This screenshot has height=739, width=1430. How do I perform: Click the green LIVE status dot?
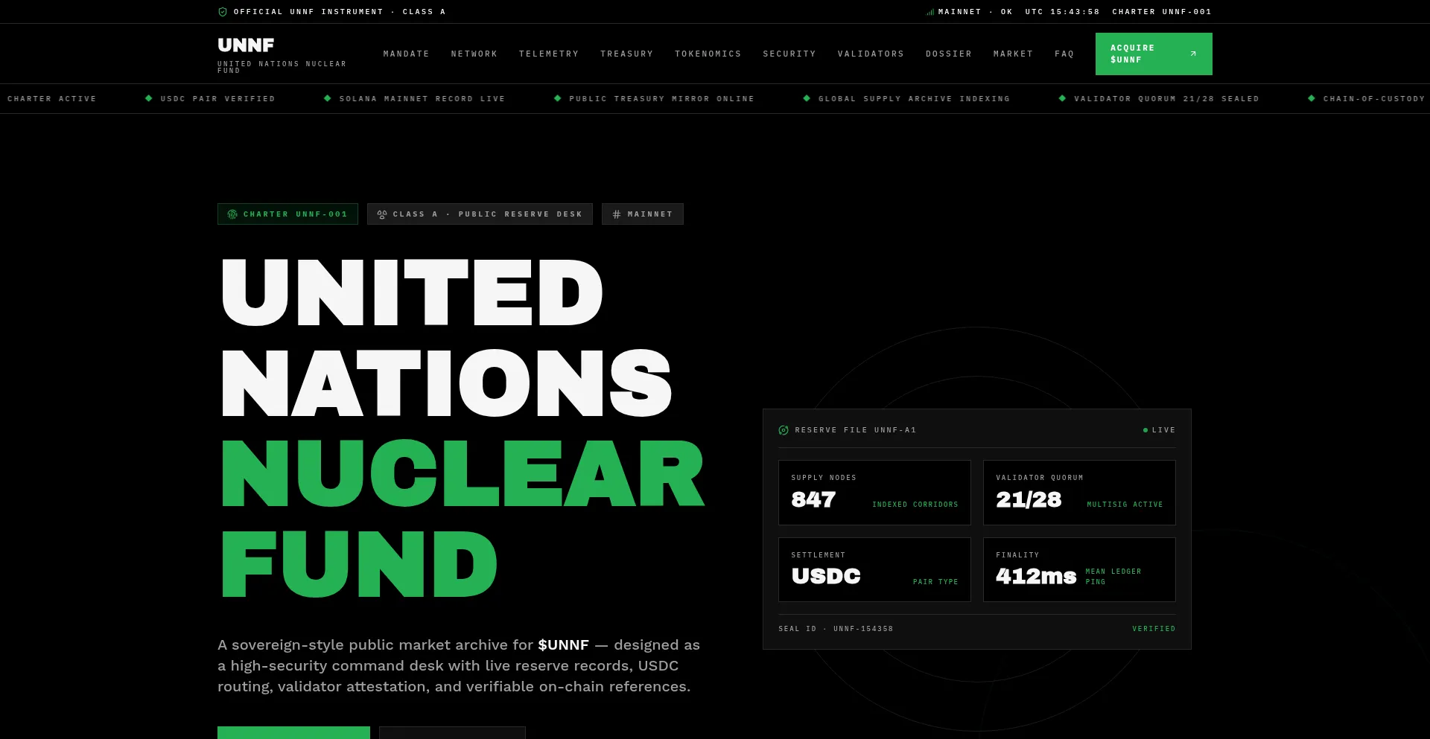click(1145, 430)
